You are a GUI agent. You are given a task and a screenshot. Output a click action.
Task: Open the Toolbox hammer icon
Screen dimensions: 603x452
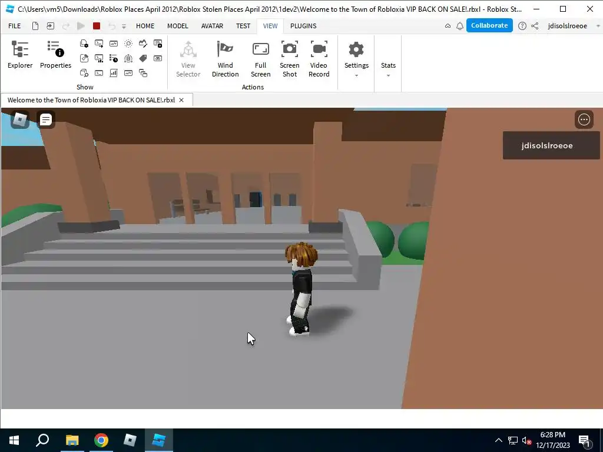pyautogui.click(x=84, y=58)
